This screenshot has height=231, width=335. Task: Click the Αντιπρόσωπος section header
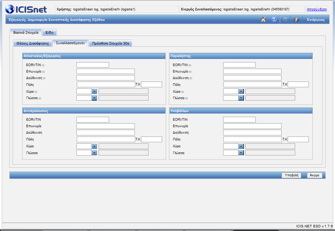94,111
